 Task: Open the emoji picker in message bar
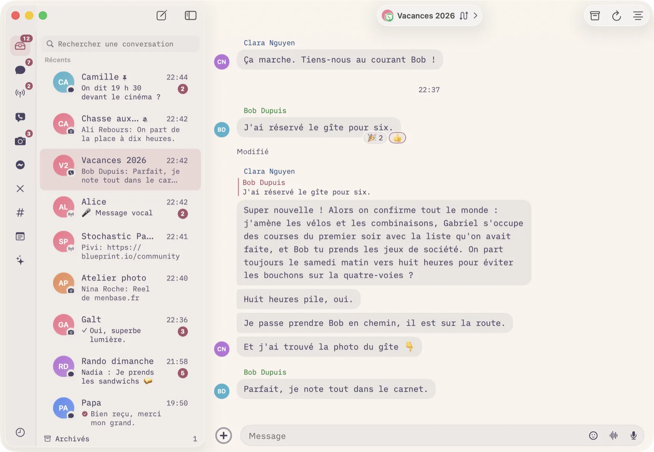[x=593, y=436]
